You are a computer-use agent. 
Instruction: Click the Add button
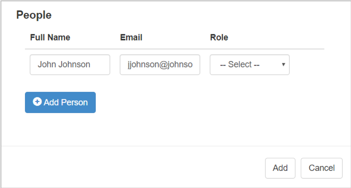point(280,168)
